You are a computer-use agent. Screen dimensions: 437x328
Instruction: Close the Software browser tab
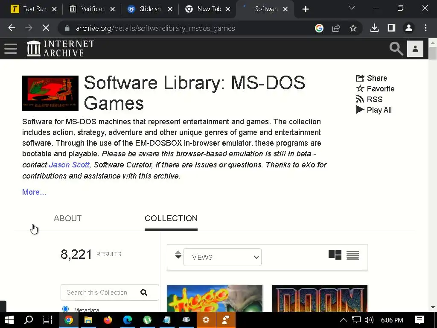pos(286,9)
